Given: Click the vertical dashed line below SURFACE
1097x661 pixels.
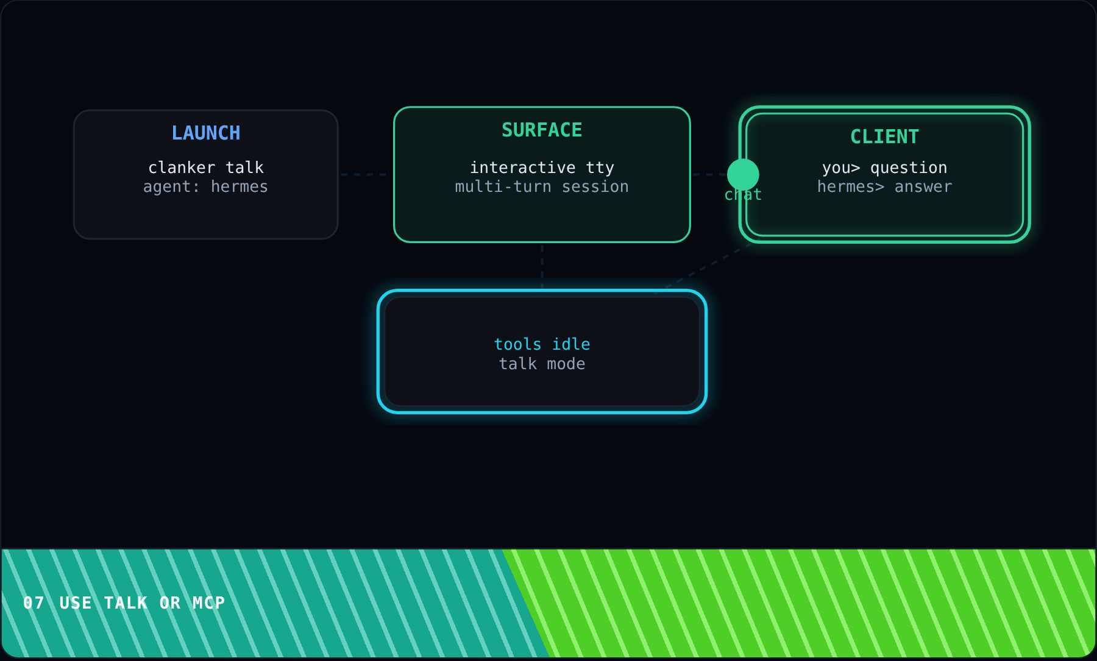Looking at the screenshot, I should pos(542,266).
